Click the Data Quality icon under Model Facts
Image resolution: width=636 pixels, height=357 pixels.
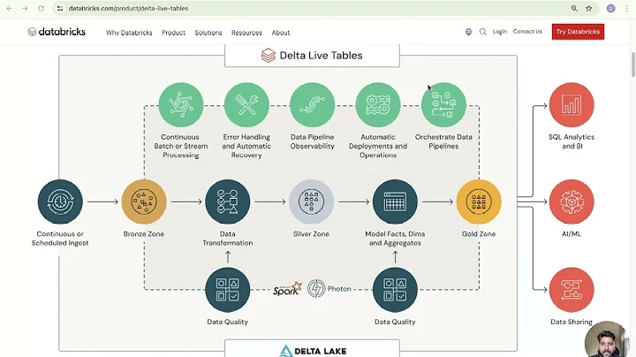395,290
